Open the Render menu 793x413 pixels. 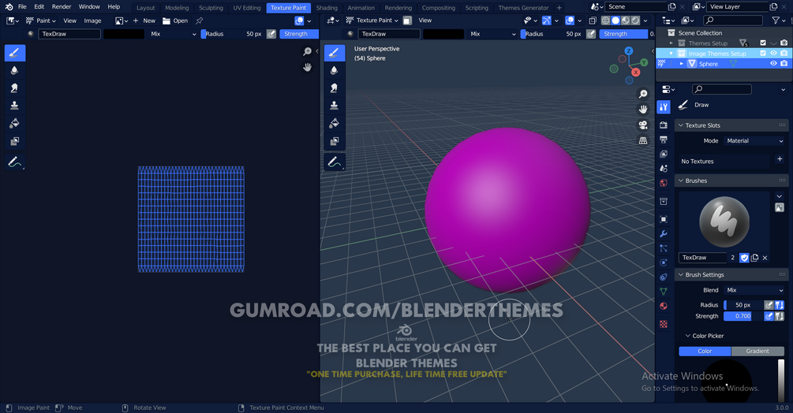tap(62, 6)
